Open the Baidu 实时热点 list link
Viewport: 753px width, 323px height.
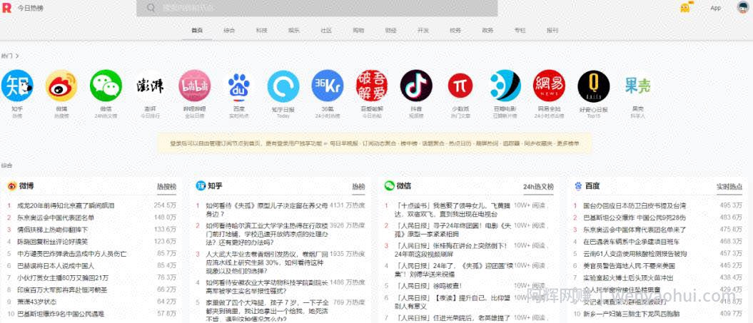(729, 186)
